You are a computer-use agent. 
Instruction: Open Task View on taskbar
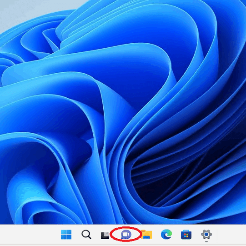pyautogui.click(x=105, y=235)
